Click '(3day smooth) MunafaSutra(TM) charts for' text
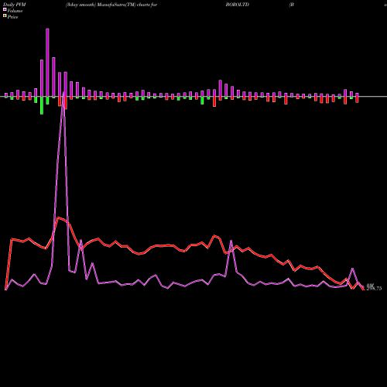Image resolution: width=387 pixels, height=387 pixels. point(111,5)
